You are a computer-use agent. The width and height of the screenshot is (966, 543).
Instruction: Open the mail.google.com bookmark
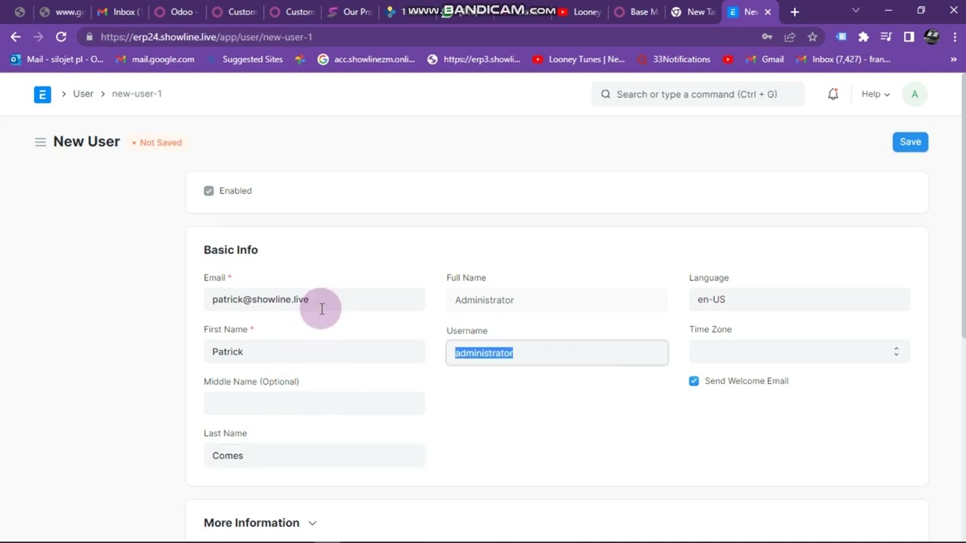coord(155,60)
